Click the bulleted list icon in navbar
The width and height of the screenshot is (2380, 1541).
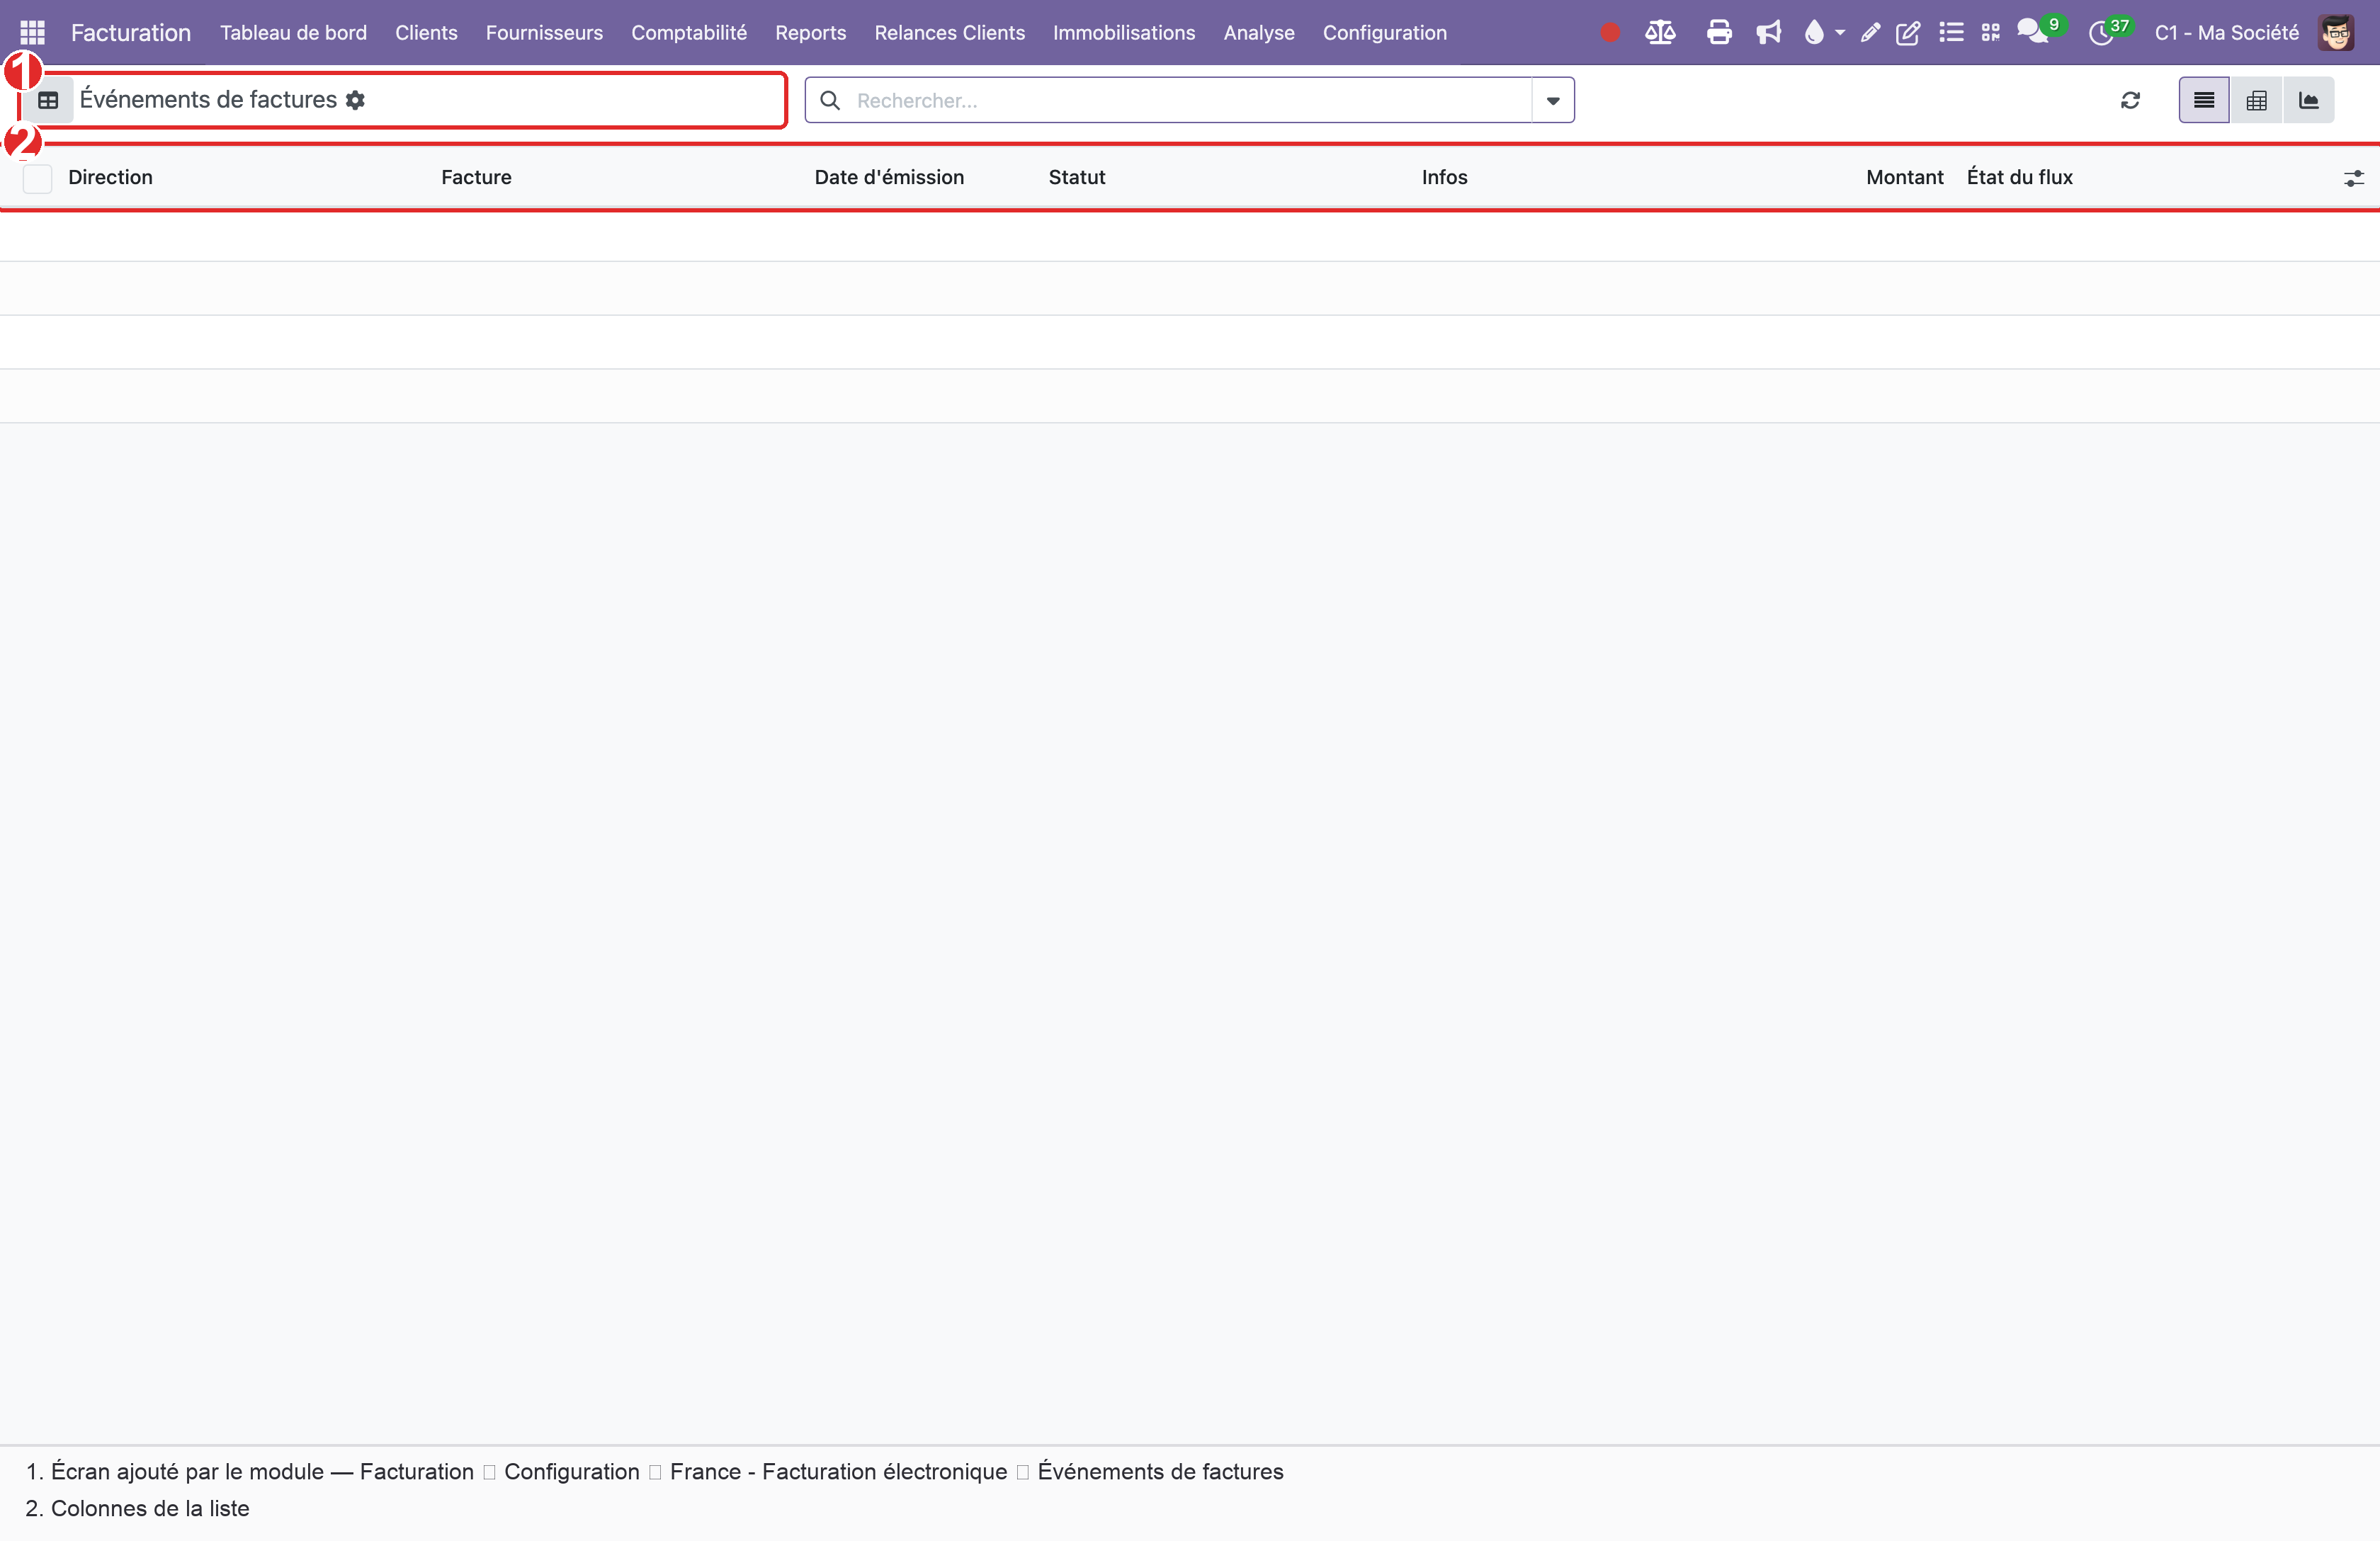[x=1951, y=33]
